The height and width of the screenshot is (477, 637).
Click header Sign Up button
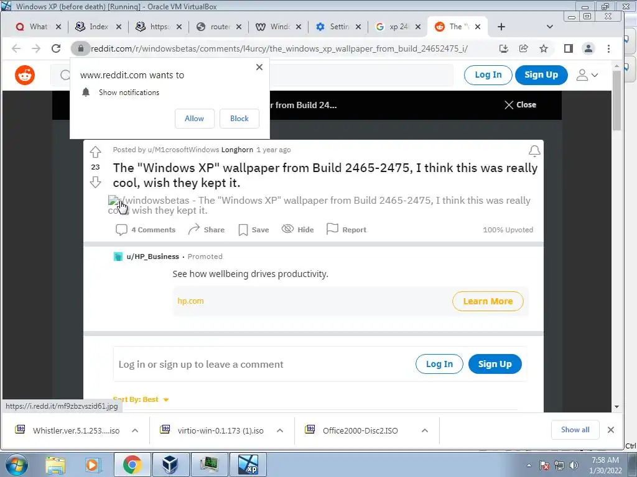(x=541, y=75)
